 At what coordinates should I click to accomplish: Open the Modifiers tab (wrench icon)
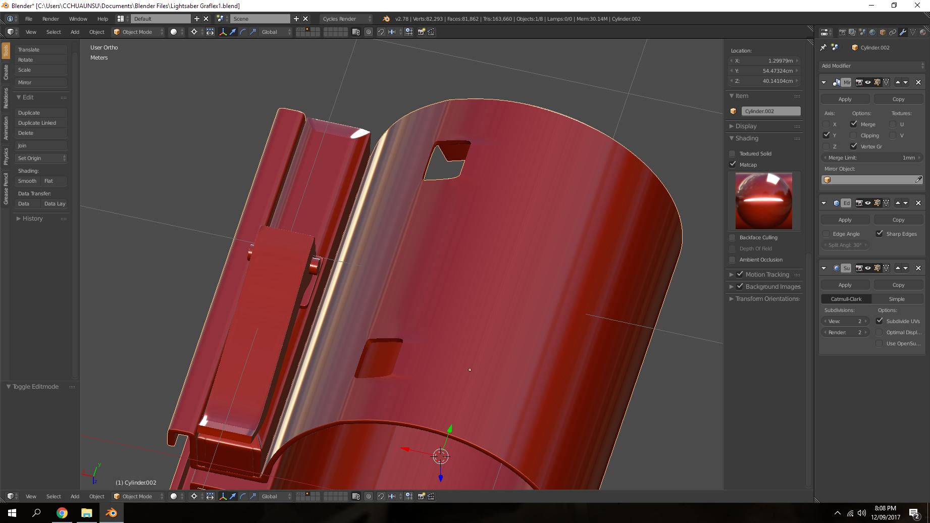point(903,32)
